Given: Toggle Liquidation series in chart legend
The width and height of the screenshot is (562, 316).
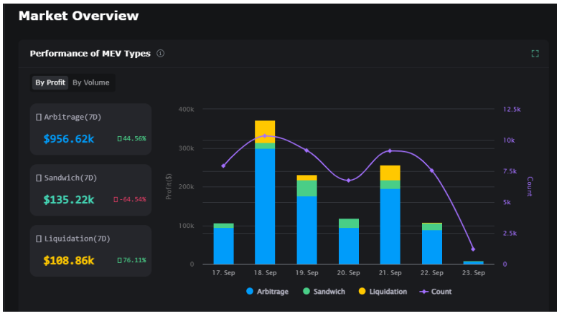Looking at the screenshot, I should [x=383, y=292].
